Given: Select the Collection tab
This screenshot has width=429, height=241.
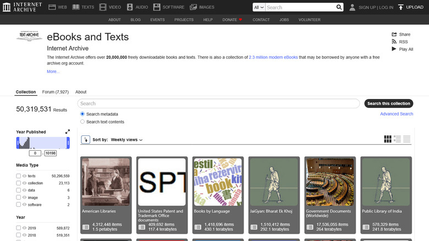Looking at the screenshot, I should tap(26, 92).
